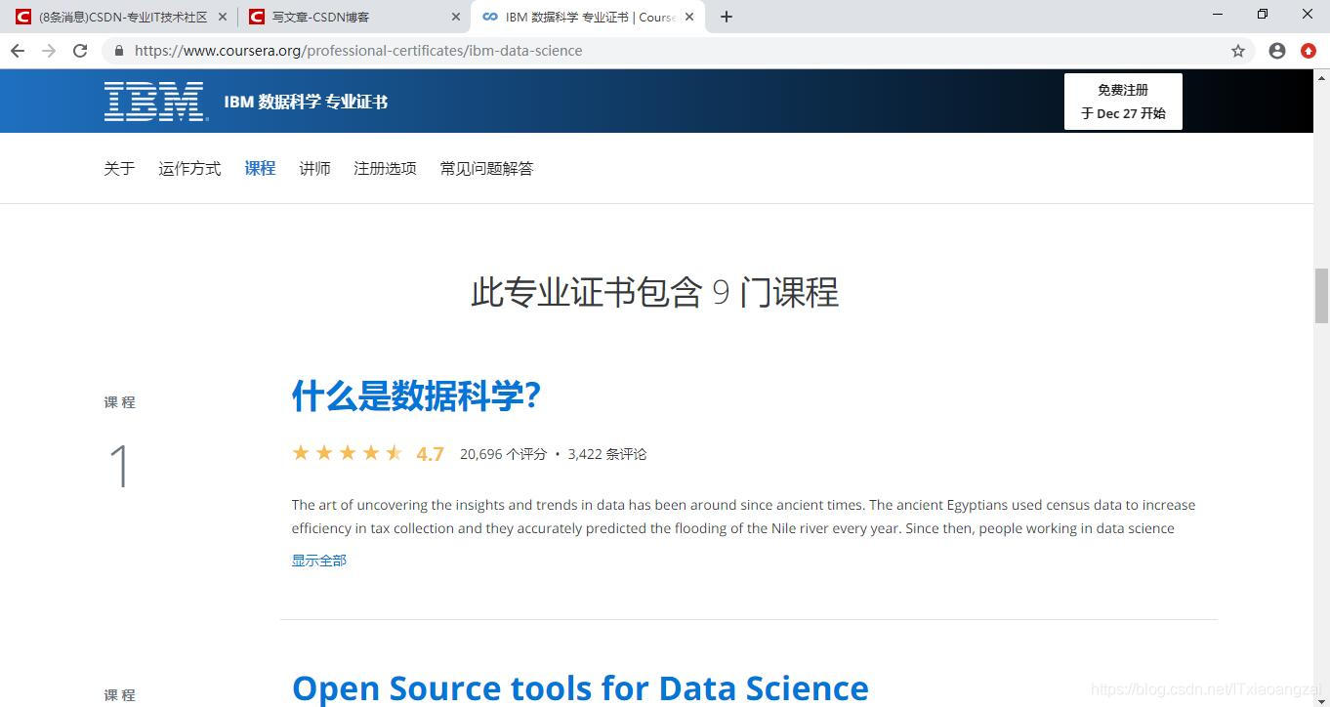The height and width of the screenshot is (707, 1330).
Task: Expand description with 显示全部 link
Action: tap(319, 560)
